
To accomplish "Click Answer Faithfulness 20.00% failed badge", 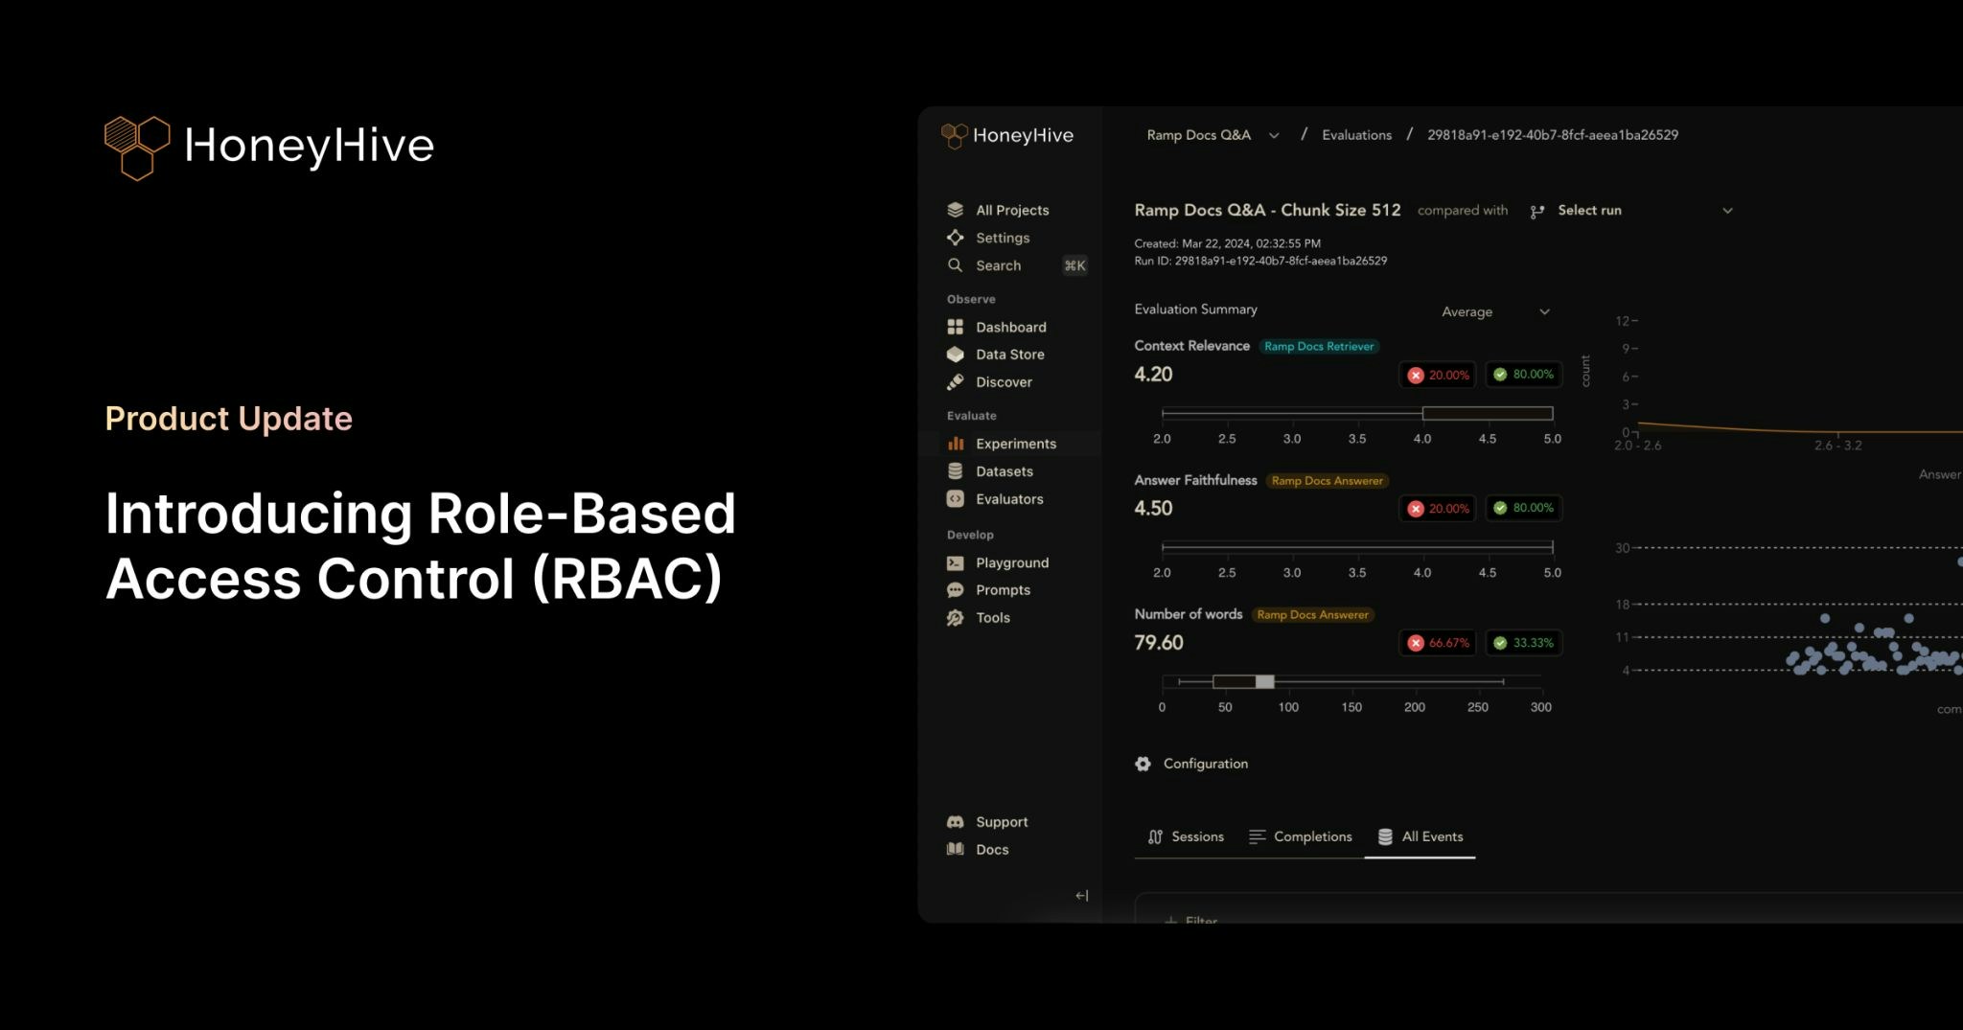I will pyautogui.click(x=1439, y=509).
